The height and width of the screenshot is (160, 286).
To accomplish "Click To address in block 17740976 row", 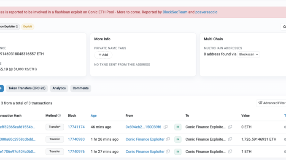I will click(x=205, y=152).
